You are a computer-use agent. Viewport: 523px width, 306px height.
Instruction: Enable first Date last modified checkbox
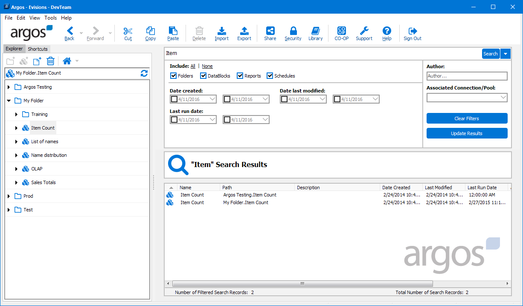(x=285, y=99)
